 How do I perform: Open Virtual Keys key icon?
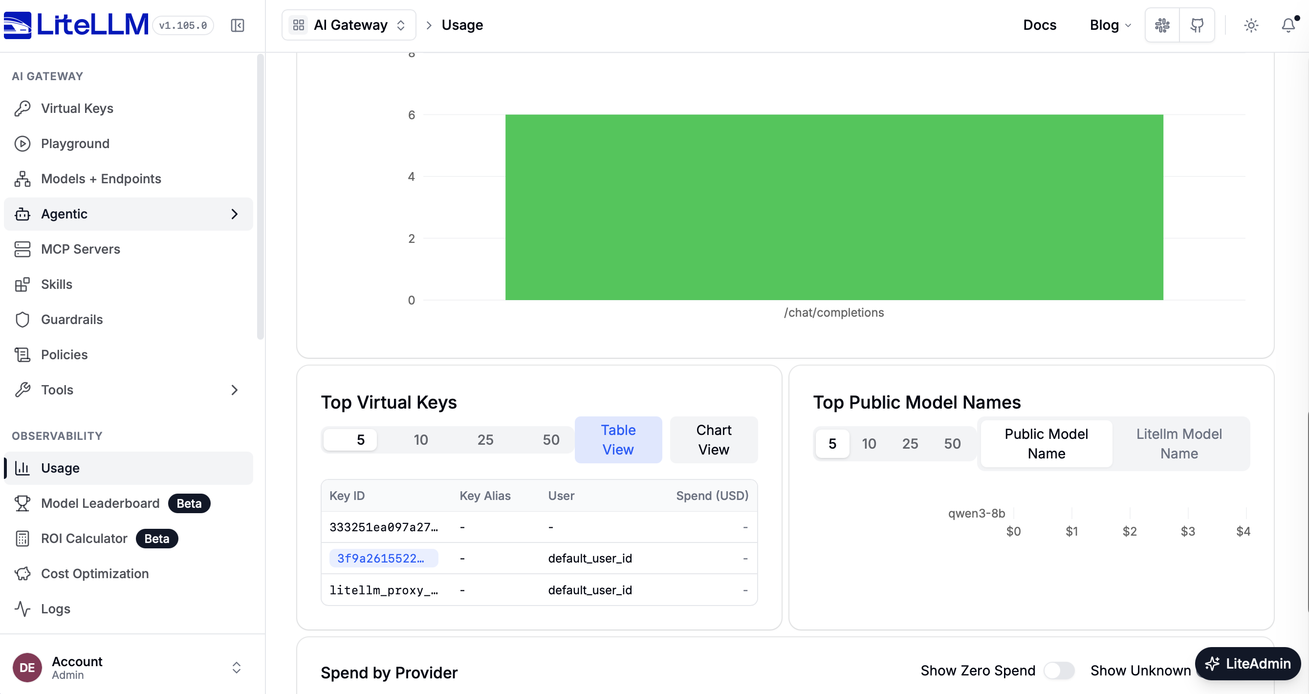tap(22, 108)
